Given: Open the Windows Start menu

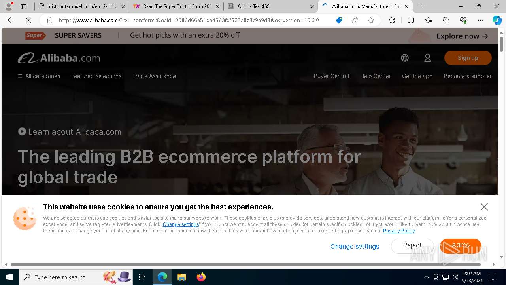Looking at the screenshot, I should pos(9,277).
